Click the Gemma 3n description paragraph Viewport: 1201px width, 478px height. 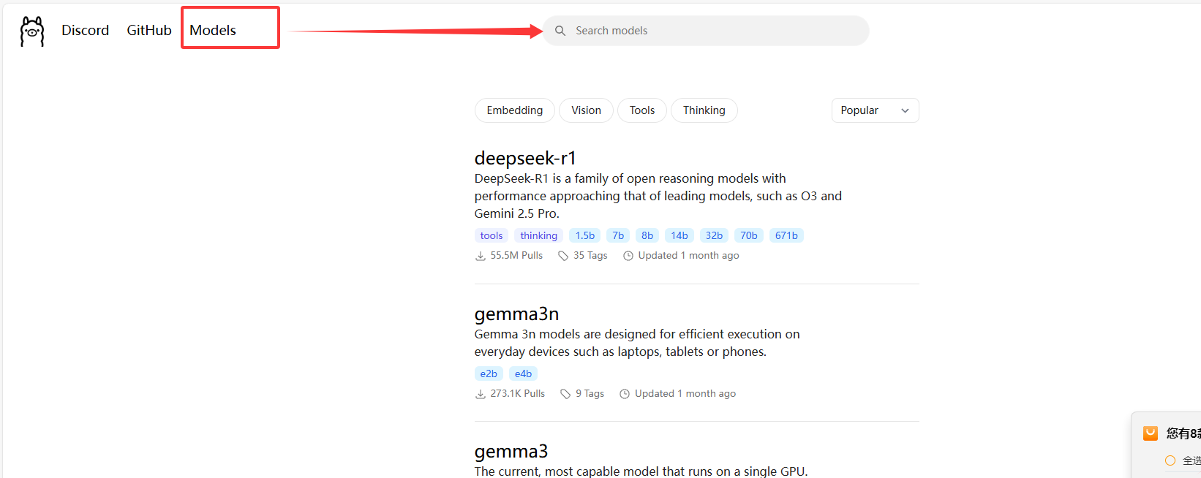point(637,343)
